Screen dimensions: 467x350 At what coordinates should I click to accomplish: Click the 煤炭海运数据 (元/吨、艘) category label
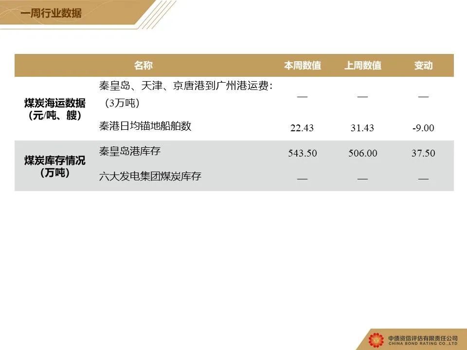click(x=55, y=109)
